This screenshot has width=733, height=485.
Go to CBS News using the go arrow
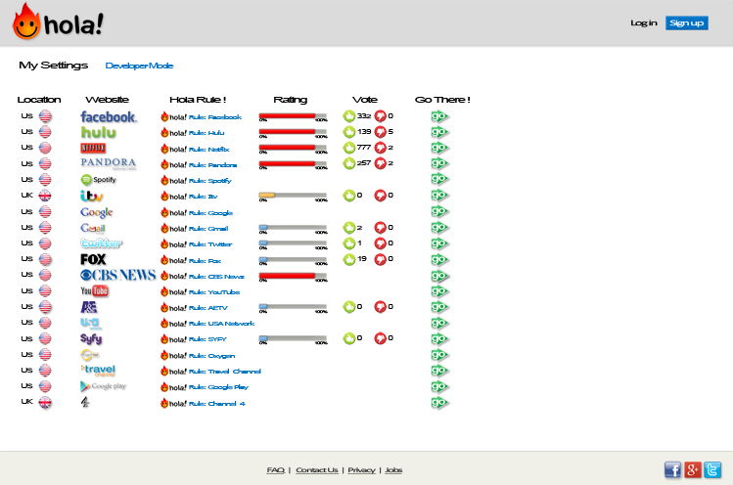click(x=439, y=276)
